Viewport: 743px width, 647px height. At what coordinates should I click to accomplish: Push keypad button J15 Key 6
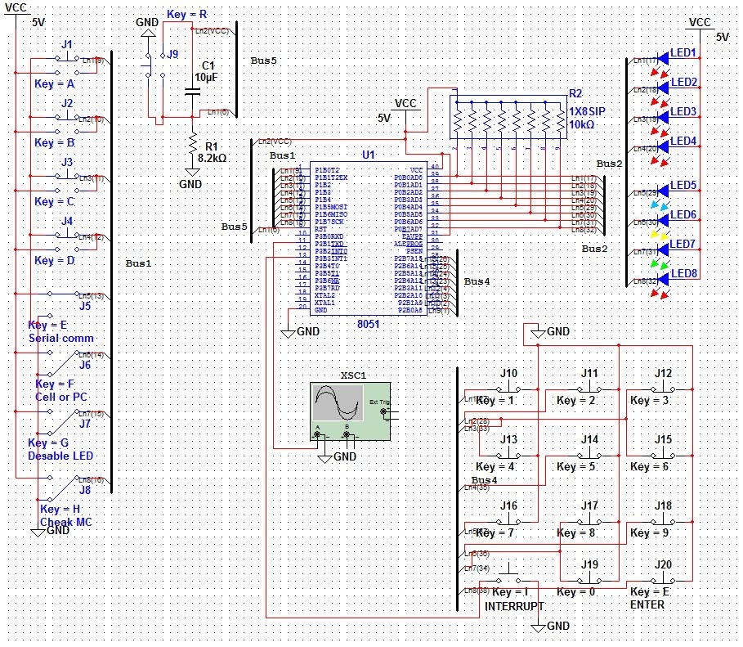pyautogui.click(x=663, y=453)
